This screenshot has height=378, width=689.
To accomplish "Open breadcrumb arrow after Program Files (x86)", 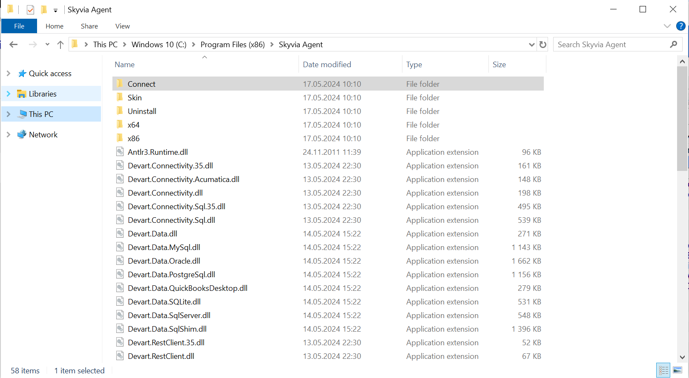I will [x=272, y=45].
